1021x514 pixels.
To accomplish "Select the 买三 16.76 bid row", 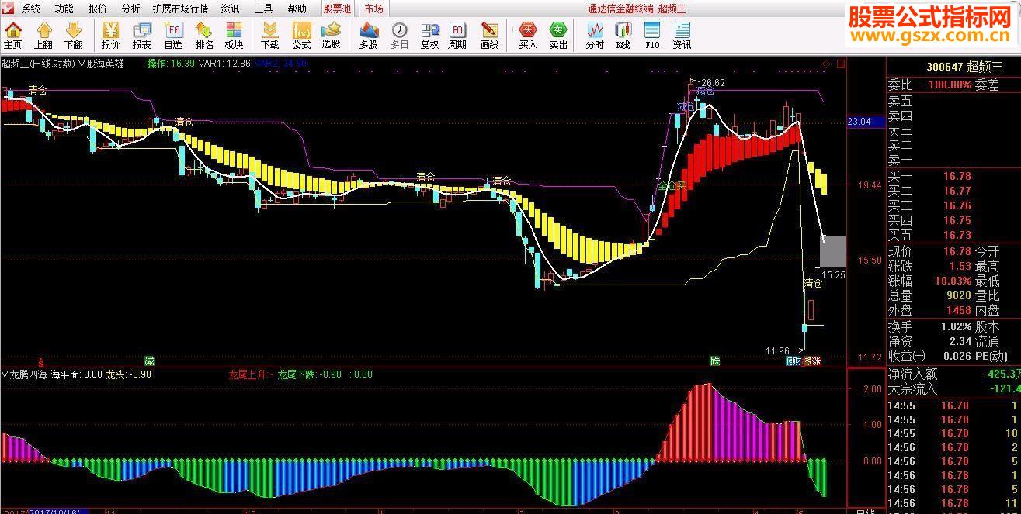I will click(x=953, y=205).
